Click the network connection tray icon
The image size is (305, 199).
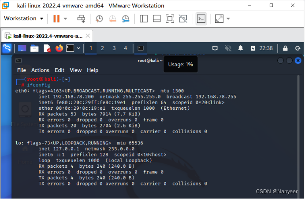tap(215, 48)
